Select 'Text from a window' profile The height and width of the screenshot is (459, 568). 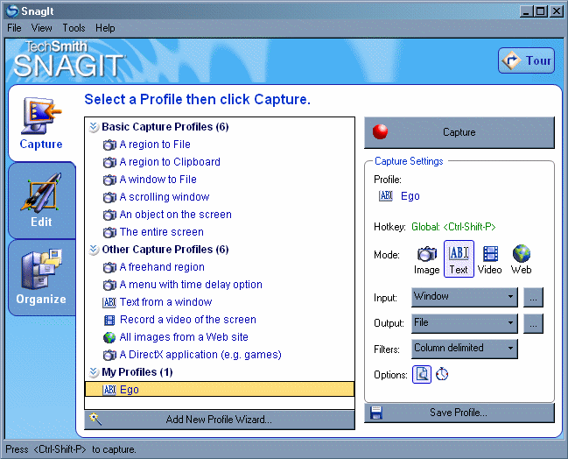166,301
